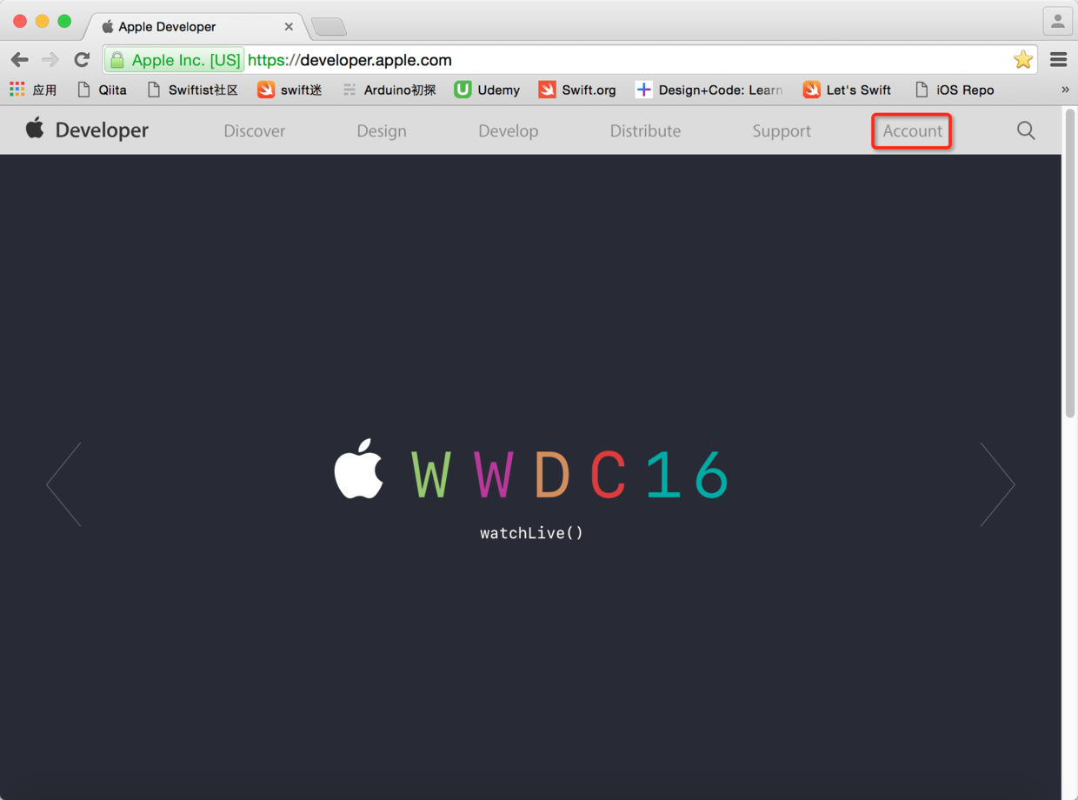This screenshot has height=800, width=1078.
Task: Click the green lock security icon
Action: click(117, 60)
